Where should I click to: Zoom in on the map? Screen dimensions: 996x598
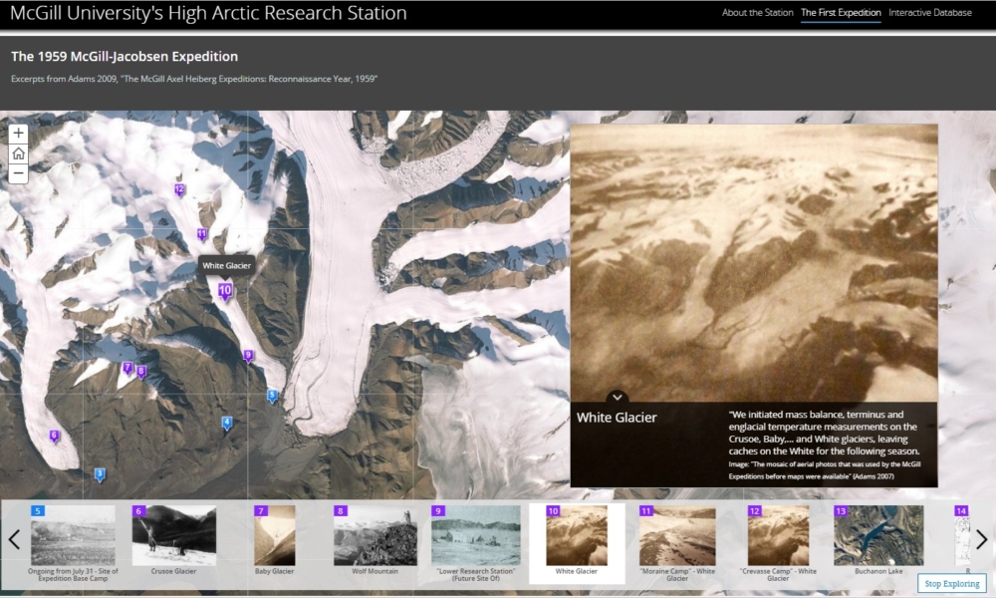click(19, 134)
